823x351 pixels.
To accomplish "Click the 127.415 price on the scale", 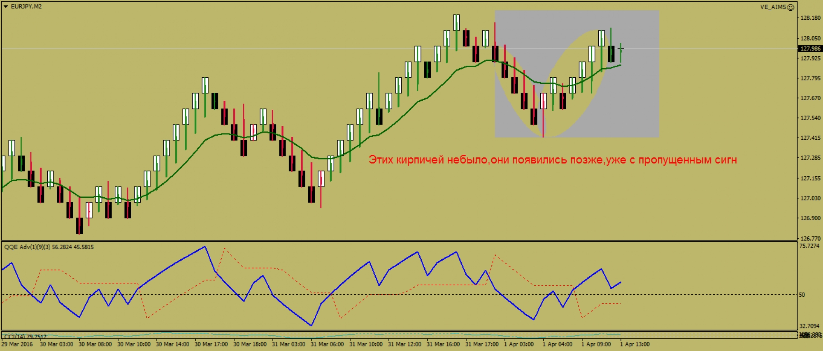I will [810, 138].
